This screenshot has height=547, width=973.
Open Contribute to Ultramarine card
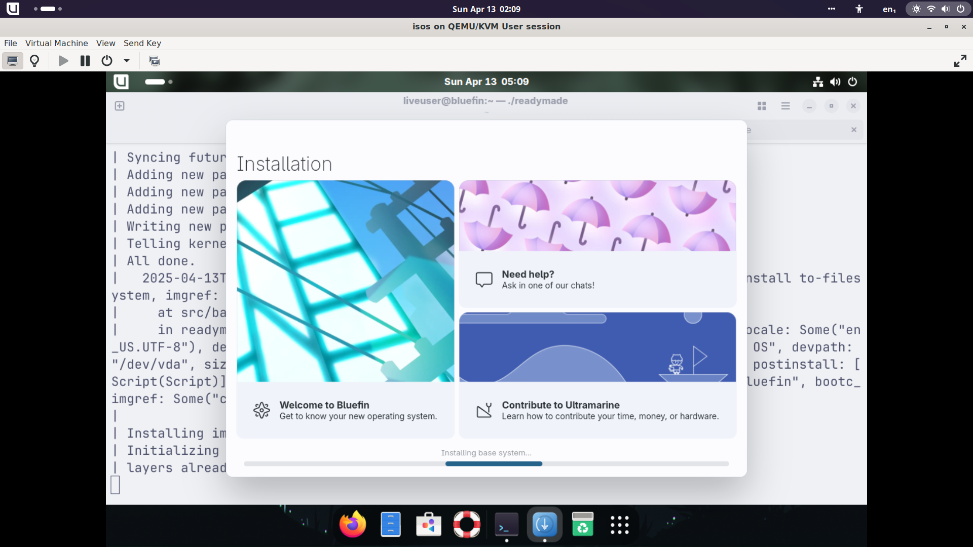pos(597,410)
